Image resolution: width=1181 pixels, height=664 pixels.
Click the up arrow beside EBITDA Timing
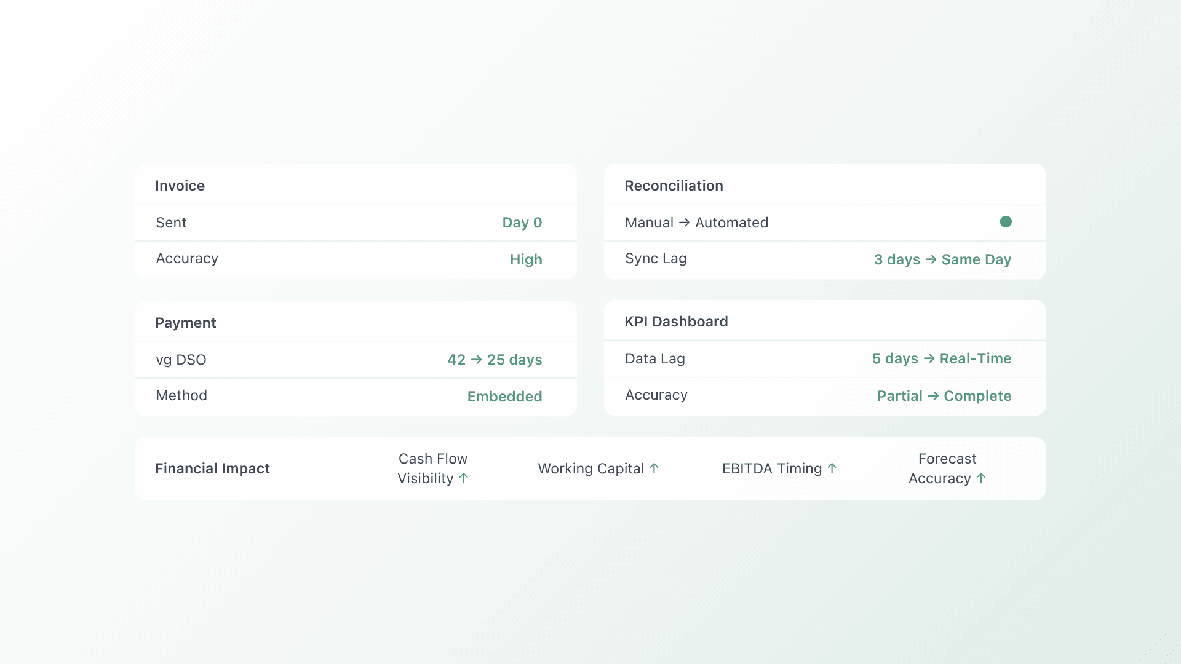click(832, 468)
